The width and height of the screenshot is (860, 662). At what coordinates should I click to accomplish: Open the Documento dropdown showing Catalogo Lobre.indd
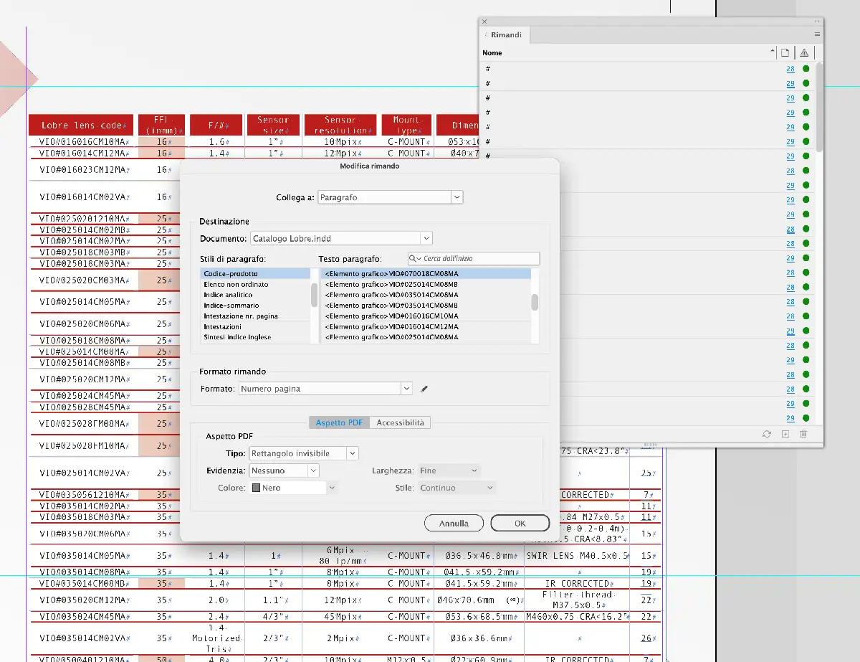426,238
